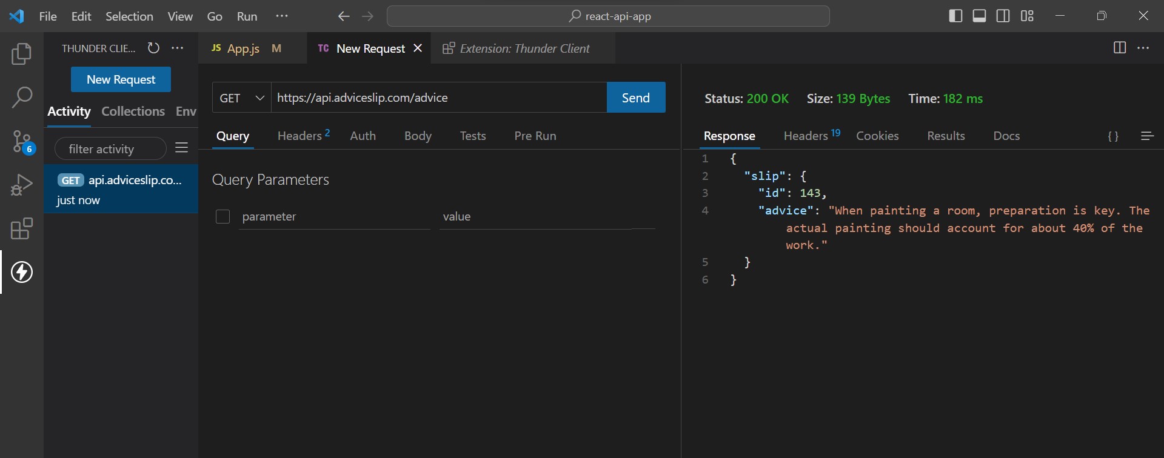
Task: Select the Env tab in sidebar
Action: click(x=186, y=111)
